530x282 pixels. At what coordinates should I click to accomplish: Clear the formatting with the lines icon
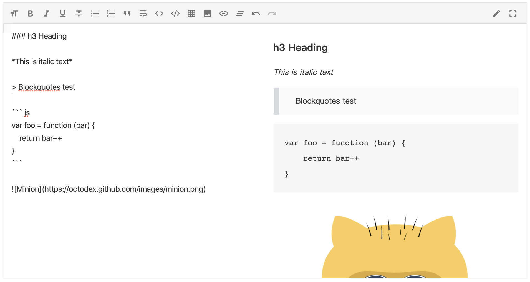coord(240,13)
